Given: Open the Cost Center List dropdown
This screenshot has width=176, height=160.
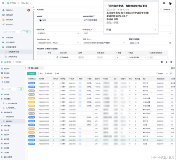Looking at the screenshot, I should click(x=58, y=43).
